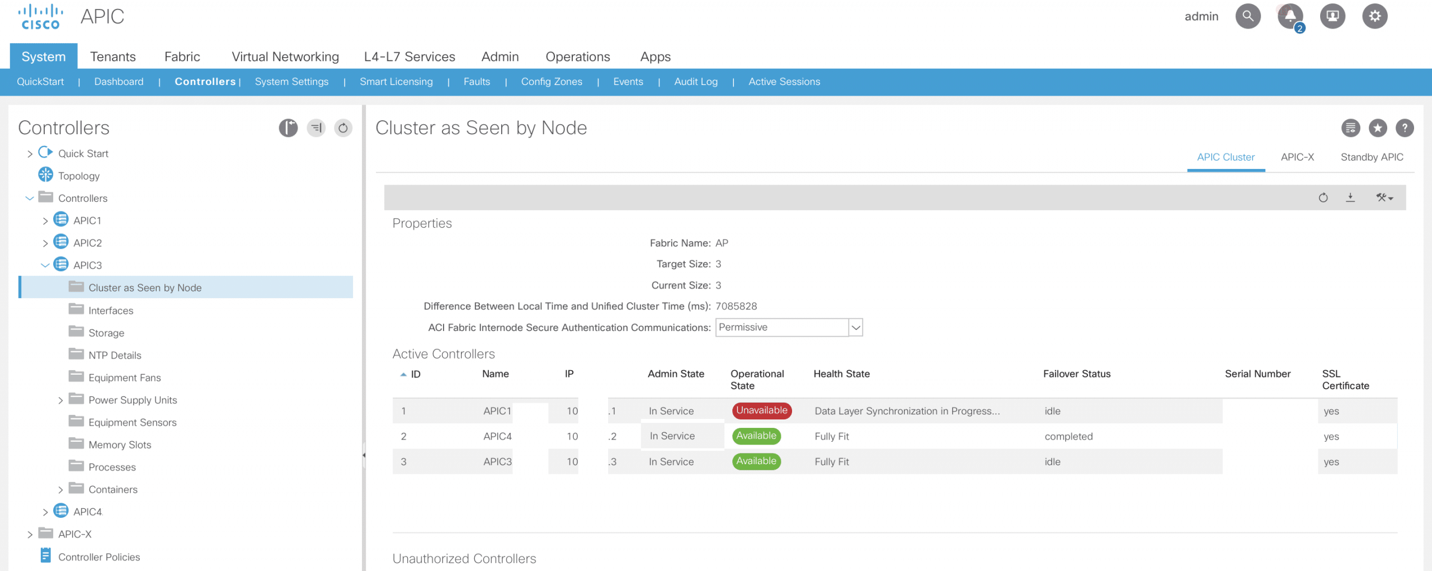The image size is (1432, 571).
Task: Click the Memory Slots folder icon
Action: pyautogui.click(x=76, y=443)
